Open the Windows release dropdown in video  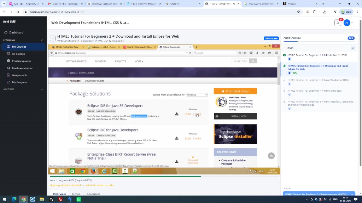pos(197,95)
